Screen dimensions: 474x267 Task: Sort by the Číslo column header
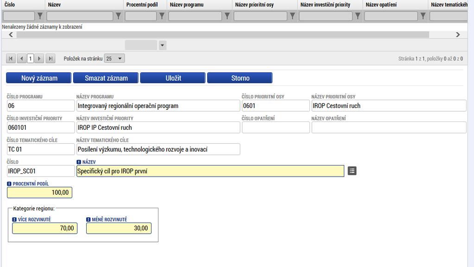pos(9,5)
